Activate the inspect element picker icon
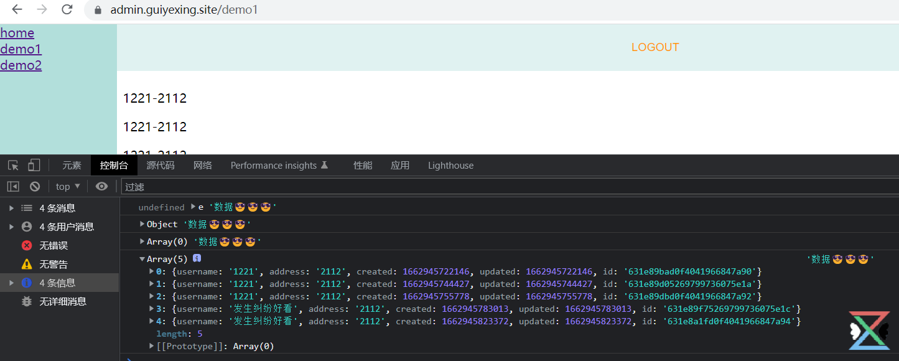This screenshot has width=899, height=361. pyautogui.click(x=13, y=166)
